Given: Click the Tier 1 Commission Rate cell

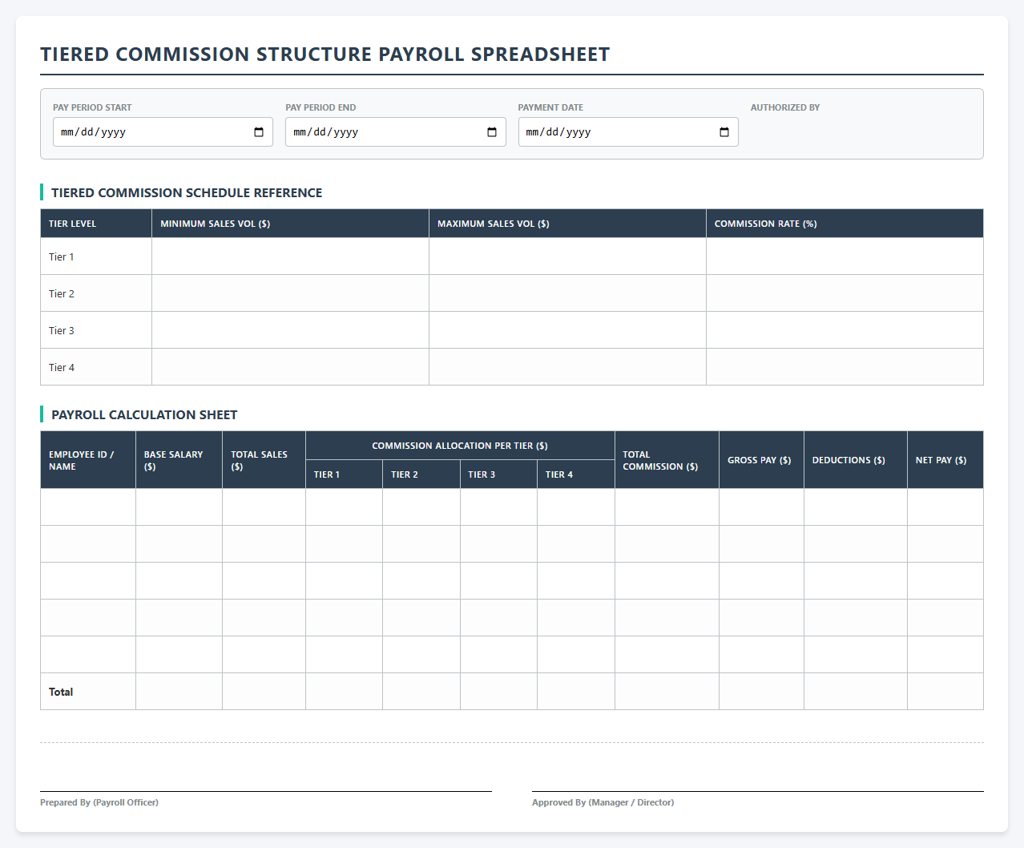Looking at the screenshot, I should pos(845,256).
